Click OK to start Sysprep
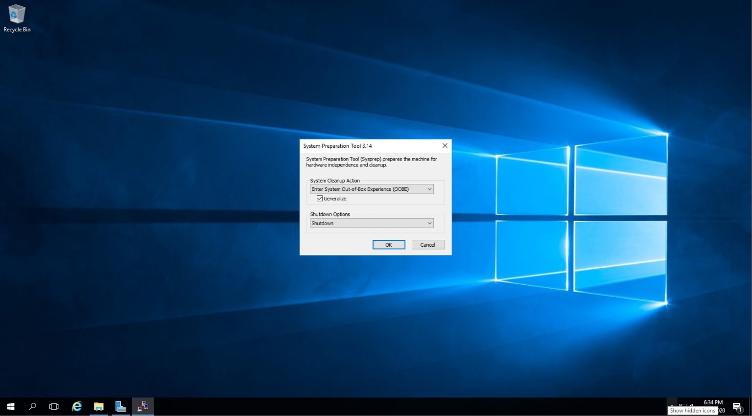 click(389, 244)
